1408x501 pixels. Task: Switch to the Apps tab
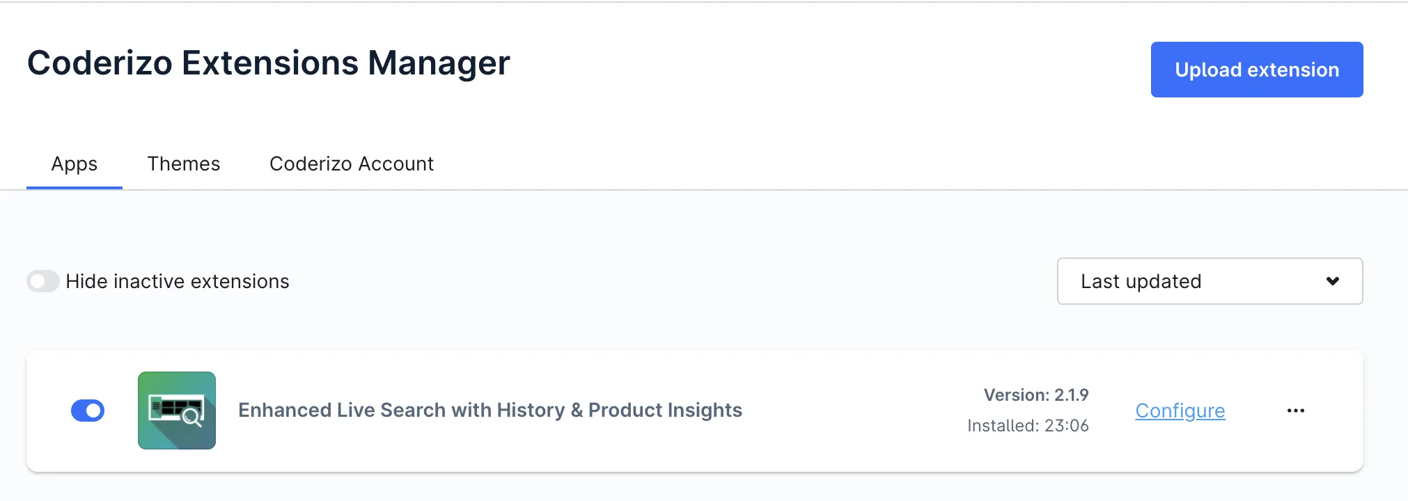coord(75,164)
